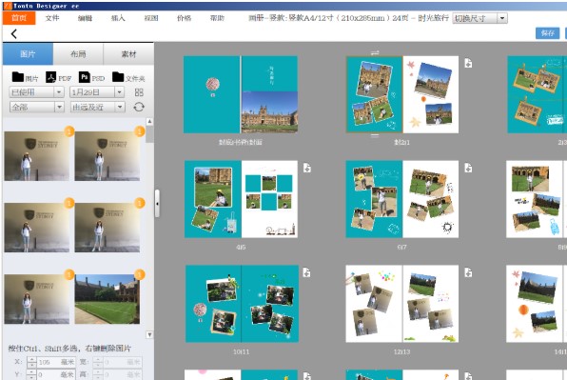The width and height of the screenshot is (567, 380).
Task: Open the 由远及近 sort order dropdown
Action: [x=98, y=107]
